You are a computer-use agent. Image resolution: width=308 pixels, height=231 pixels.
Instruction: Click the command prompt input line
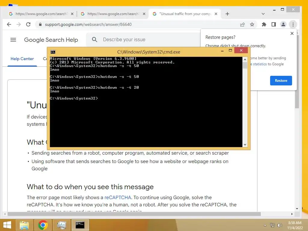[x=74, y=98]
